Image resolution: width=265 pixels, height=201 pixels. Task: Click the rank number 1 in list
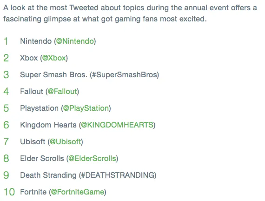pos(6,41)
